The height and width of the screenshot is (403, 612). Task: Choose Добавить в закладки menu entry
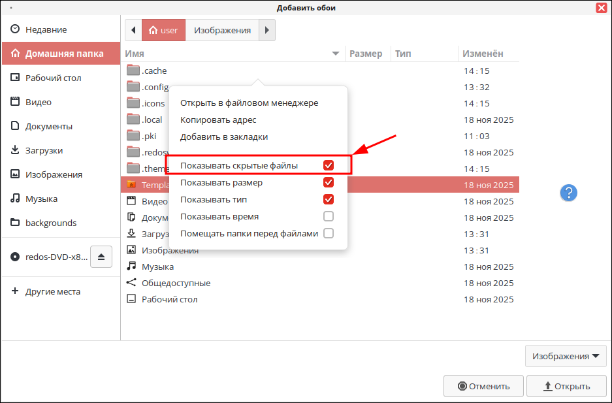[x=224, y=137]
